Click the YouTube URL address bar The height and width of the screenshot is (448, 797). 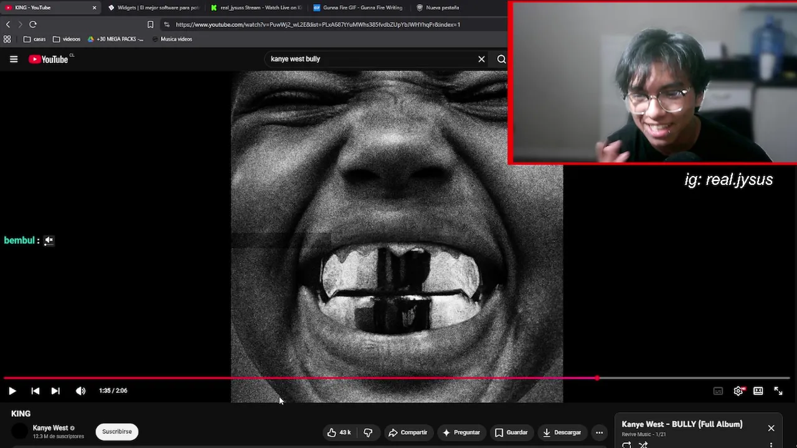point(318,24)
